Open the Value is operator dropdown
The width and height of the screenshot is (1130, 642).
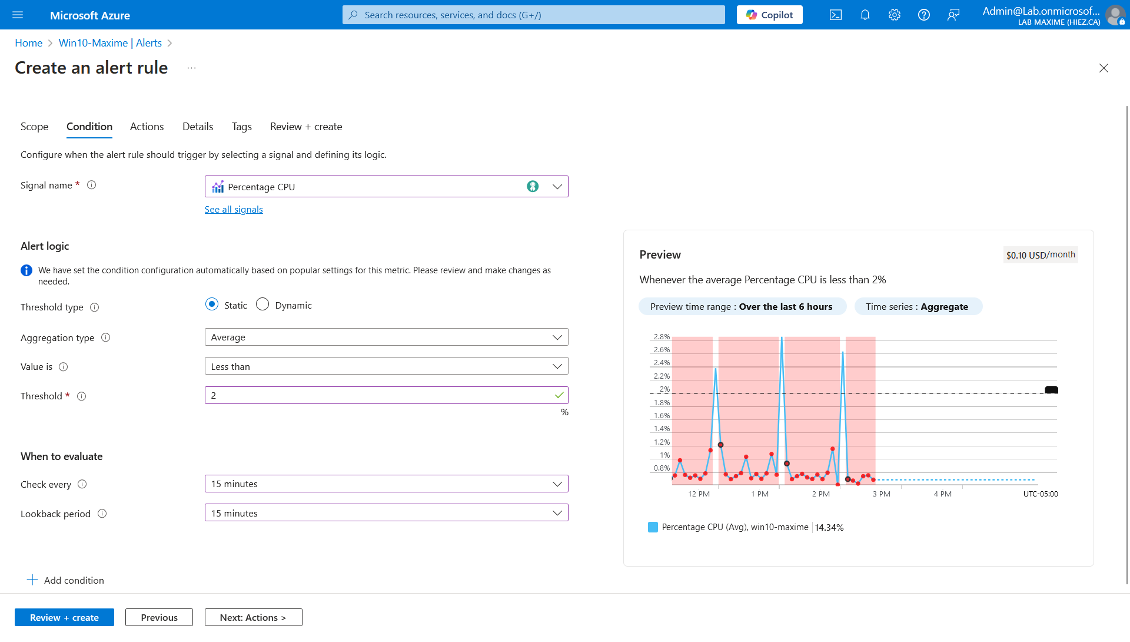coord(386,366)
